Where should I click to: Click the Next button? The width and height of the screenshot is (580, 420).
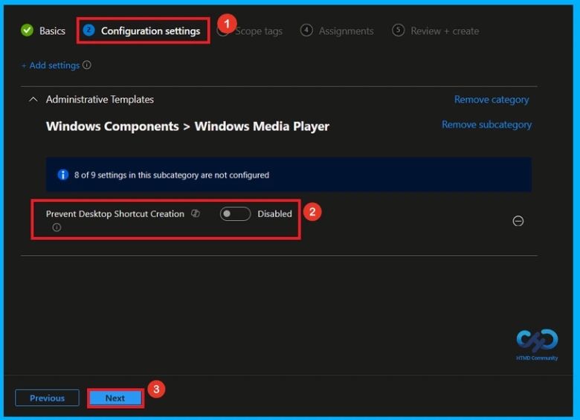click(x=115, y=398)
